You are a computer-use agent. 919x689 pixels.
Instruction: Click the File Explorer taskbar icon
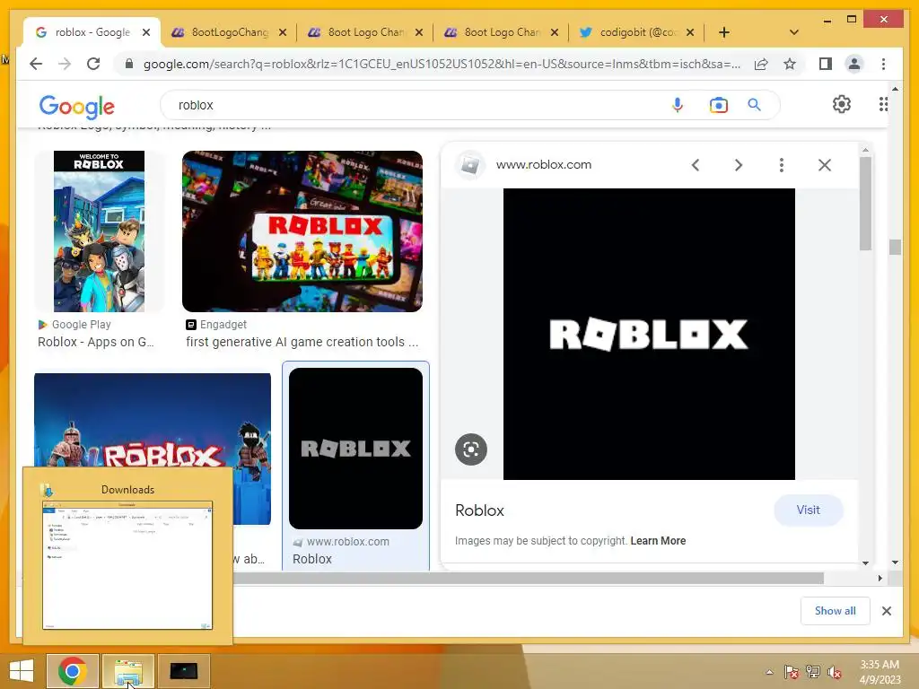(128, 671)
